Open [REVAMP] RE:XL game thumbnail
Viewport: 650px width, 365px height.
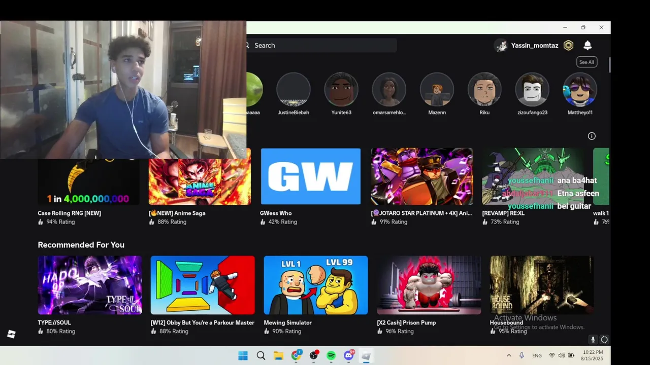coord(533,176)
